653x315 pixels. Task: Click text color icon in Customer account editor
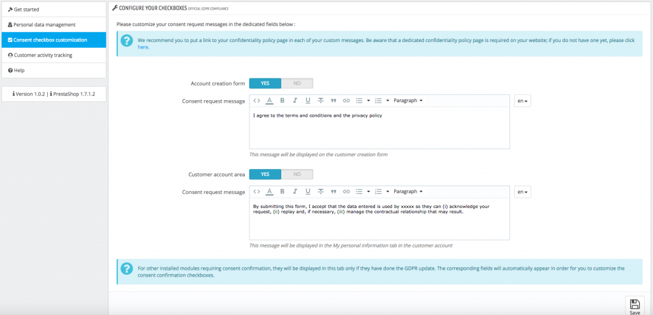(270, 192)
